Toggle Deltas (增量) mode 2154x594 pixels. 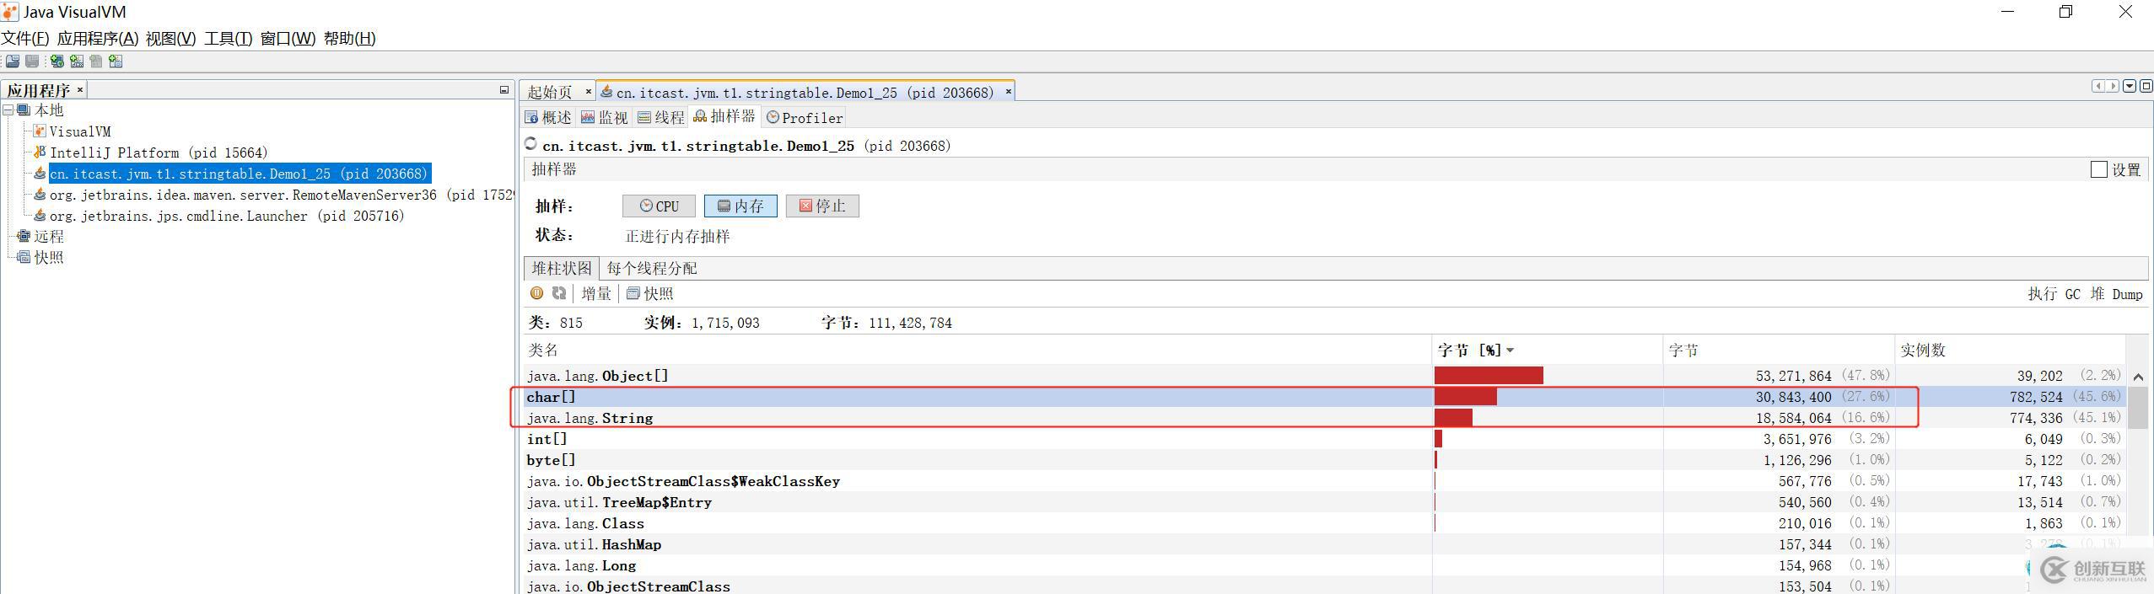click(596, 293)
